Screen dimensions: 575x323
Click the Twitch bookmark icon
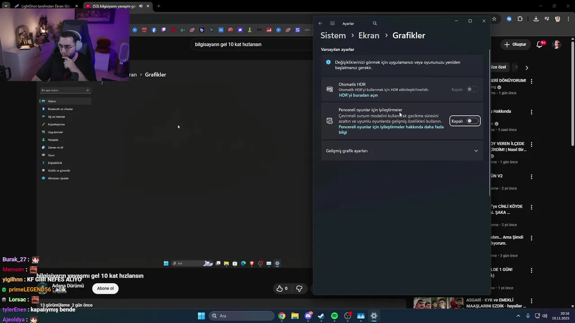pos(164,30)
